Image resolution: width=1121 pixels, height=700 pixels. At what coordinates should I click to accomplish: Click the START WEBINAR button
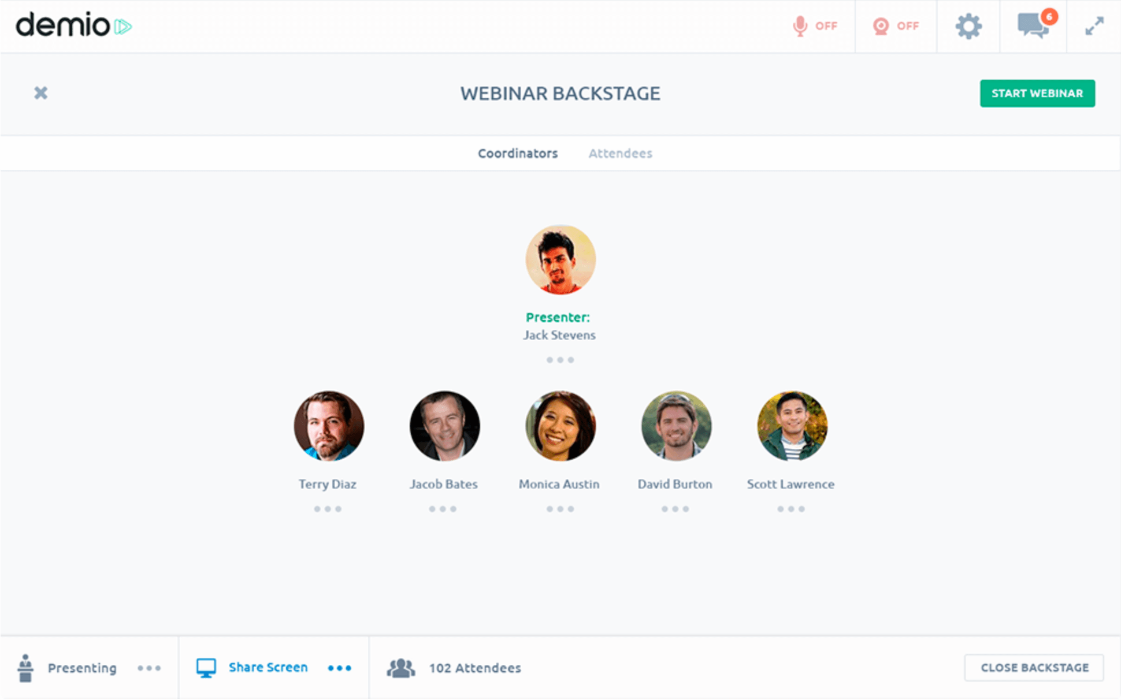(1037, 93)
